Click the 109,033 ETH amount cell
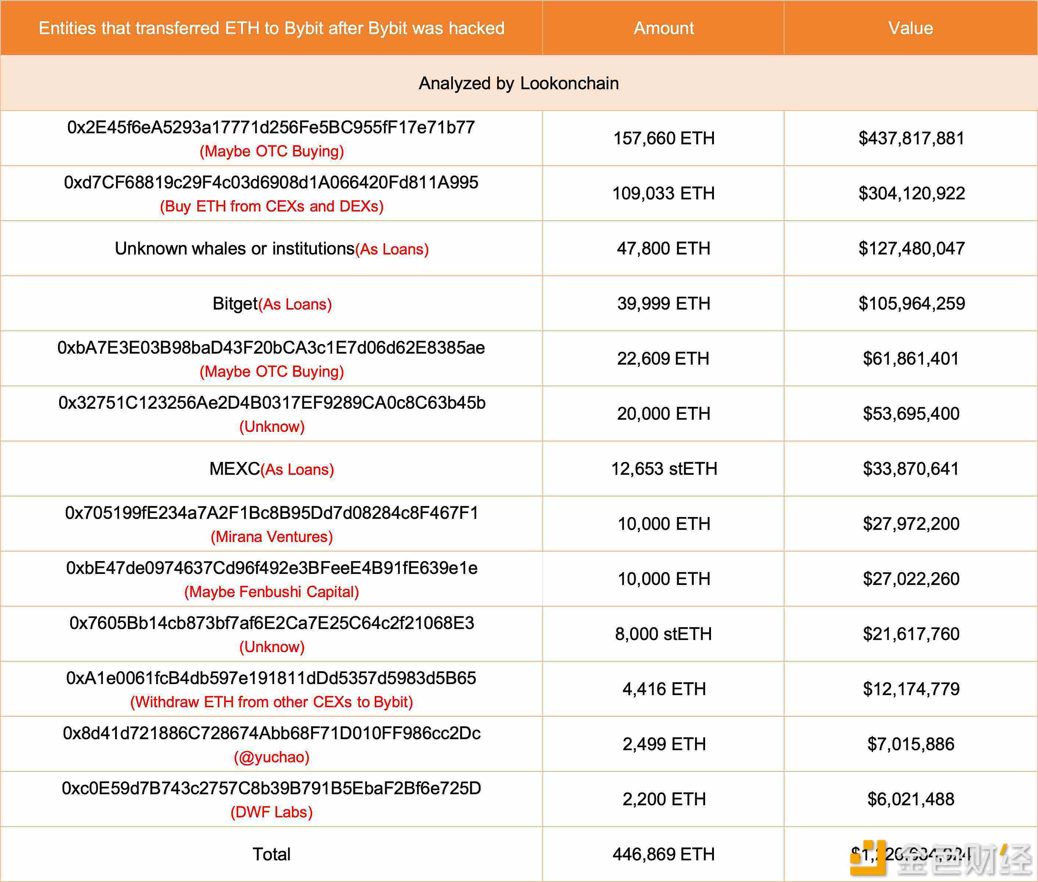Screen dimensions: 1038x882 click(x=664, y=193)
